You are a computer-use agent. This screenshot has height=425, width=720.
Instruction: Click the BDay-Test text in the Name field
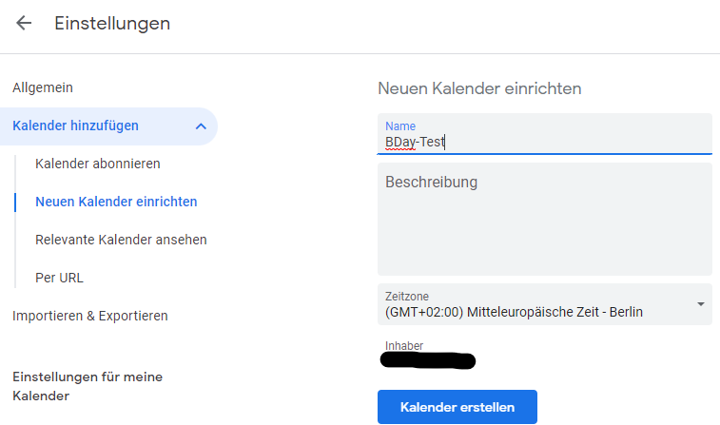coord(416,143)
